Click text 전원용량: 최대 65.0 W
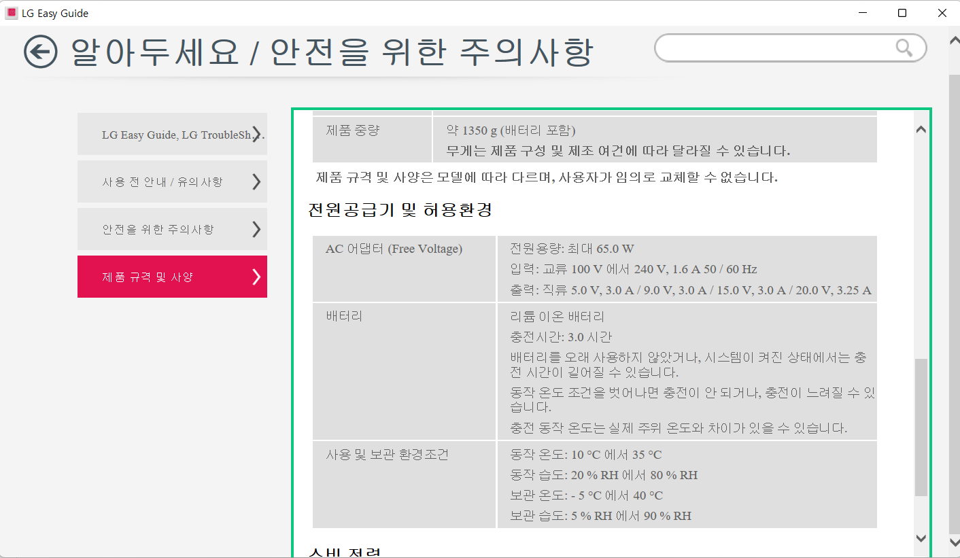The height and width of the screenshot is (558, 960). [572, 249]
